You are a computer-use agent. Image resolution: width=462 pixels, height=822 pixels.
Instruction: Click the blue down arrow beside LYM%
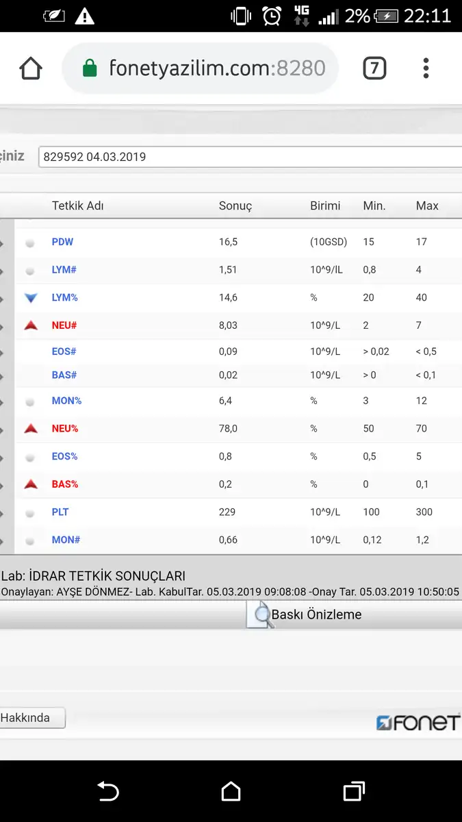pyautogui.click(x=30, y=298)
